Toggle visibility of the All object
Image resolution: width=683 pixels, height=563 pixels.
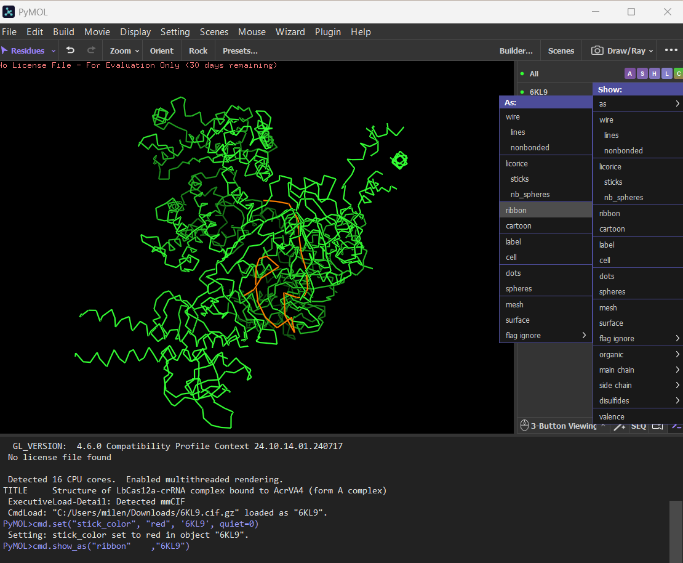[x=522, y=74]
